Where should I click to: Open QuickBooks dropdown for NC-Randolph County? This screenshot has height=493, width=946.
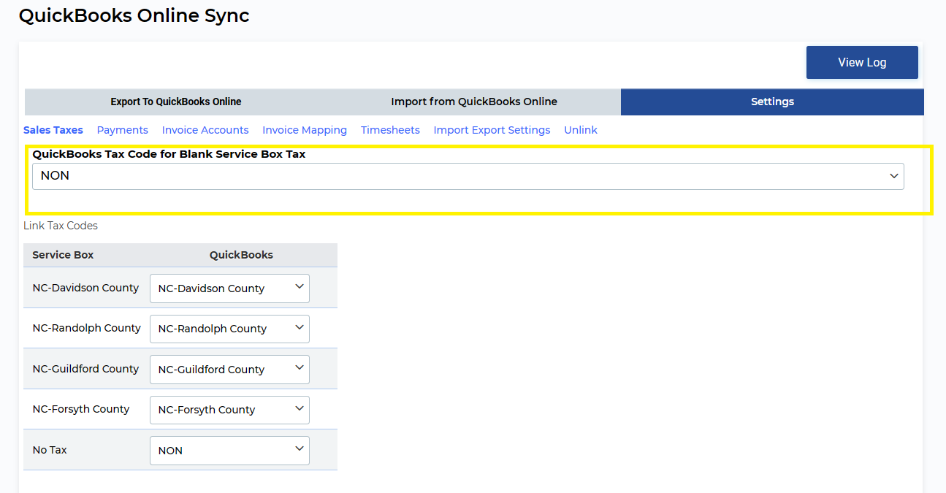tap(229, 329)
